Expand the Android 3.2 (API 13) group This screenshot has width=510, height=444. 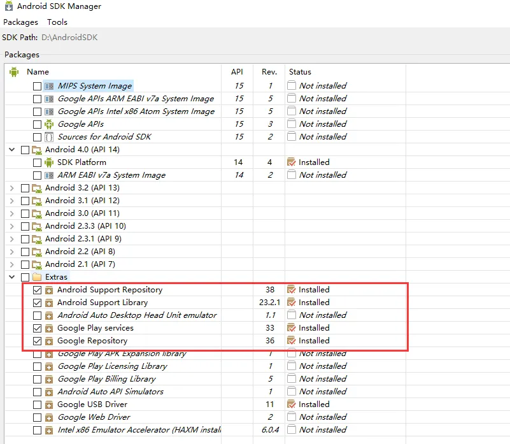[12, 188]
